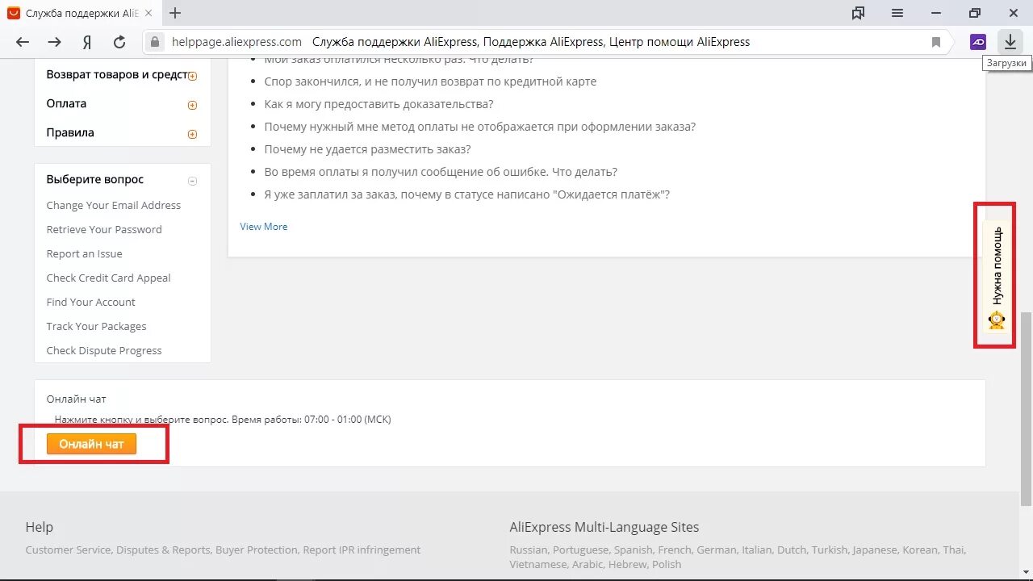Open question about спор and credit card refund
The width and height of the screenshot is (1033, 581).
pos(430,82)
